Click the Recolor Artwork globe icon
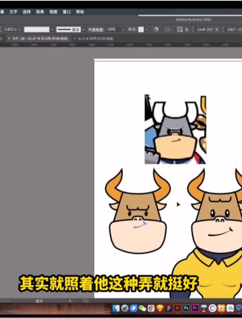 click(x=156, y=30)
